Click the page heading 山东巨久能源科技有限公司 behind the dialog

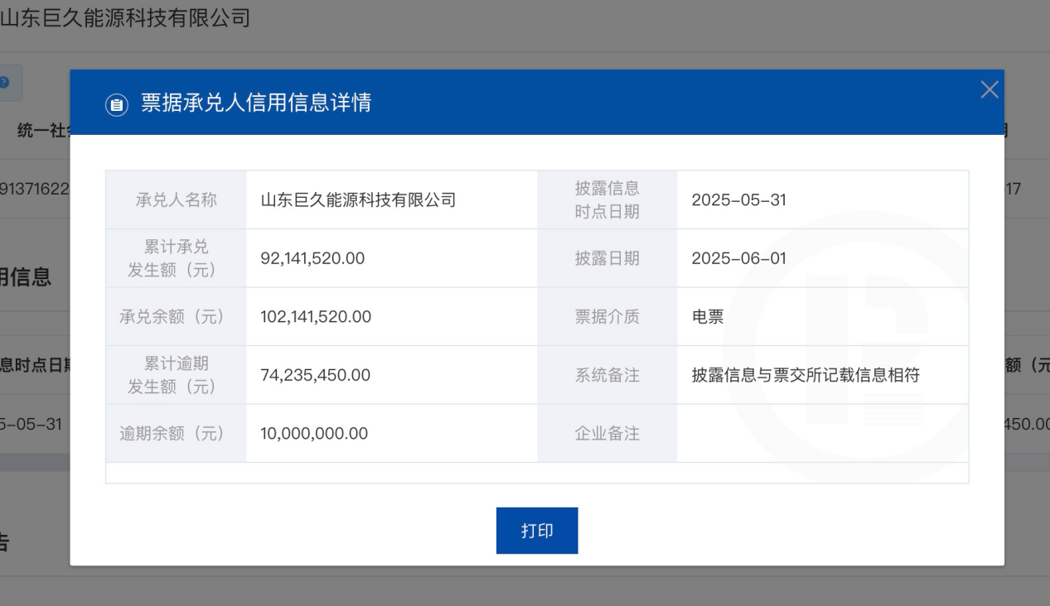pos(125,17)
